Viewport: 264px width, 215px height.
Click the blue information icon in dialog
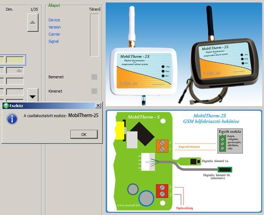point(12,119)
